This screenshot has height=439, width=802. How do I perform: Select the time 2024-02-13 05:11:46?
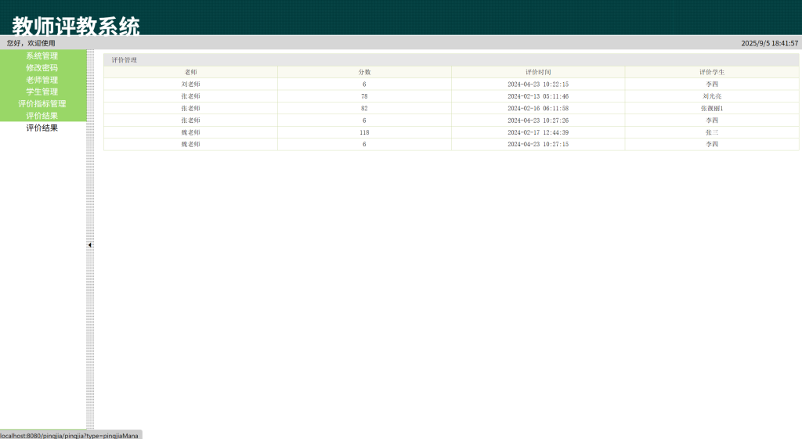pos(538,96)
